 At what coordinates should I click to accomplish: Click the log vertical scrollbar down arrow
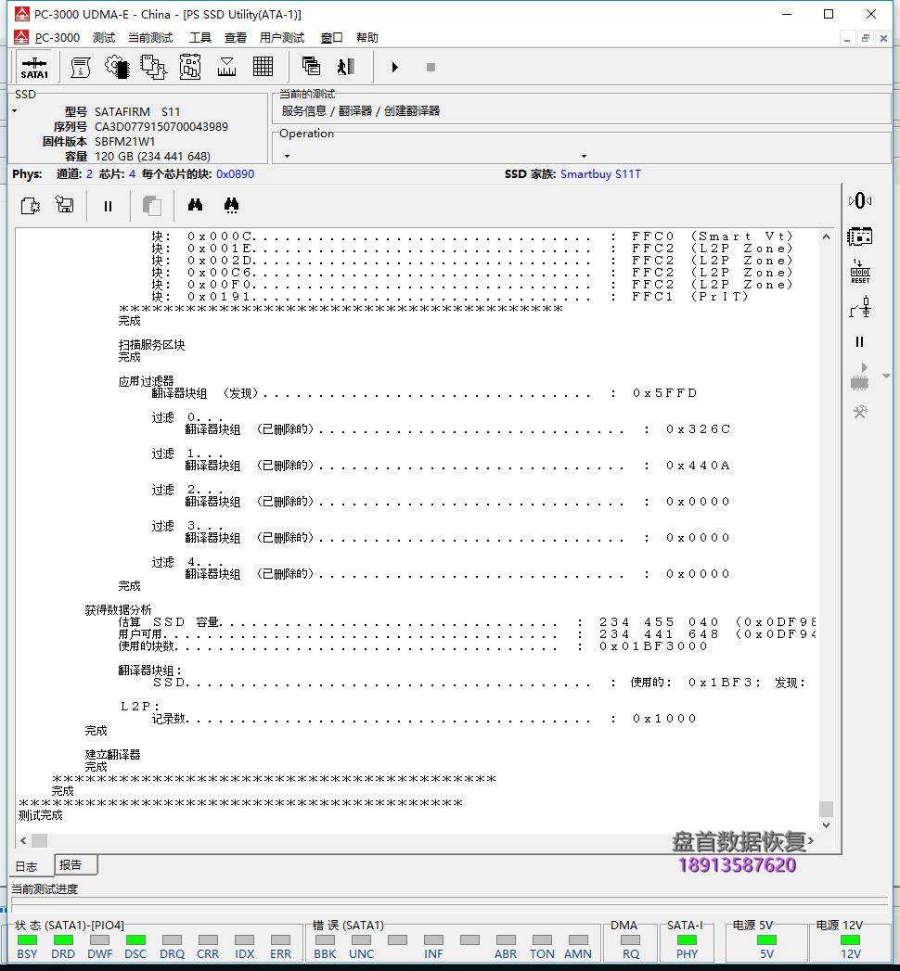(826, 825)
